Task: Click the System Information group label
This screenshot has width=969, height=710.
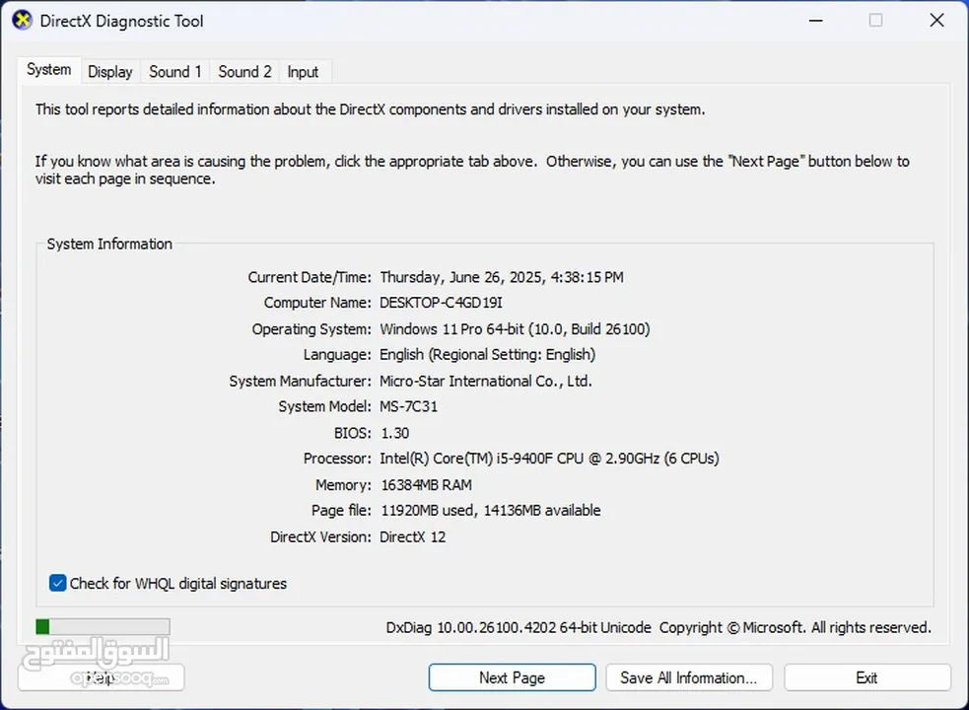Action: pyautogui.click(x=109, y=245)
